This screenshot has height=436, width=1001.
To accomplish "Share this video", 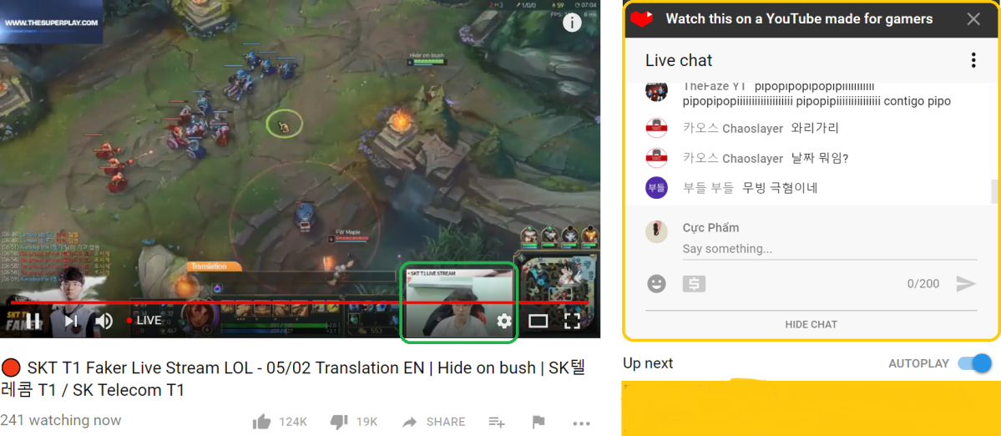I will pos(433,422).
